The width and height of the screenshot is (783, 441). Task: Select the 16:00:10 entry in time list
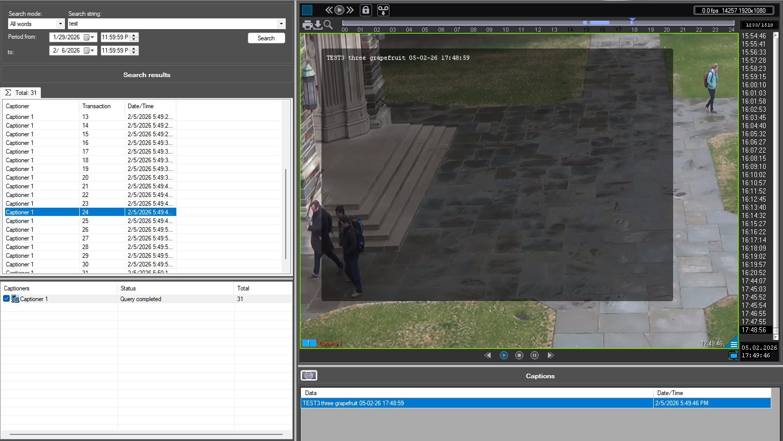pyautogui.click(x=753, y=85)
